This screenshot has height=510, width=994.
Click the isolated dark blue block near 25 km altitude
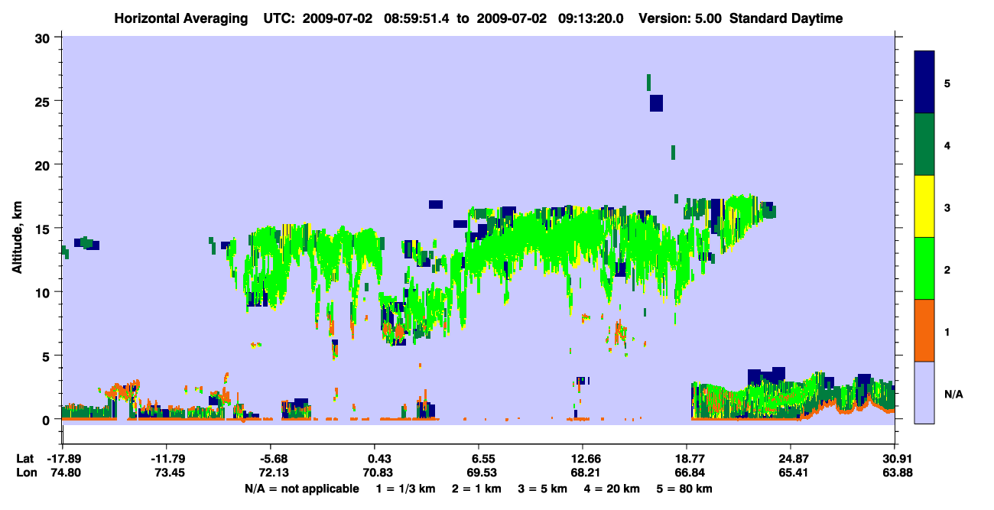[656, 102]
